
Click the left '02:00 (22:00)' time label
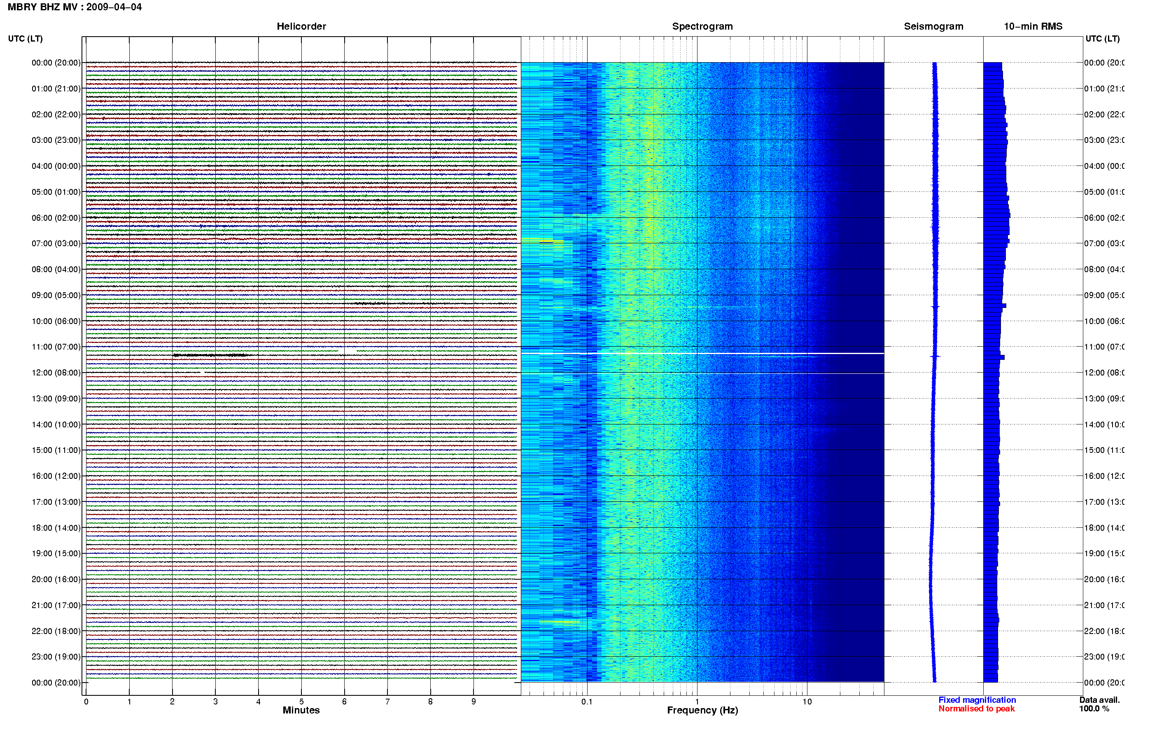(x=56, y=114)
